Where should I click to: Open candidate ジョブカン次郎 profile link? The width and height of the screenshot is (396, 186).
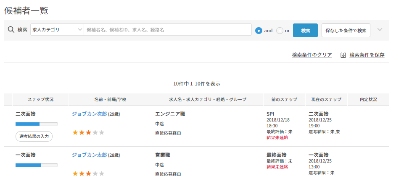coord(89,114)
